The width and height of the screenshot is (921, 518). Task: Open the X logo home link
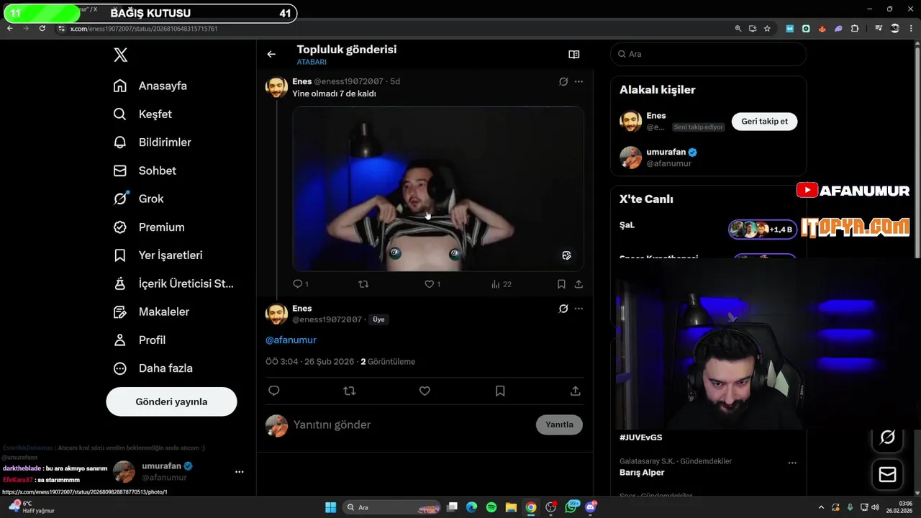pyautogui.click(x=121, y=55)
